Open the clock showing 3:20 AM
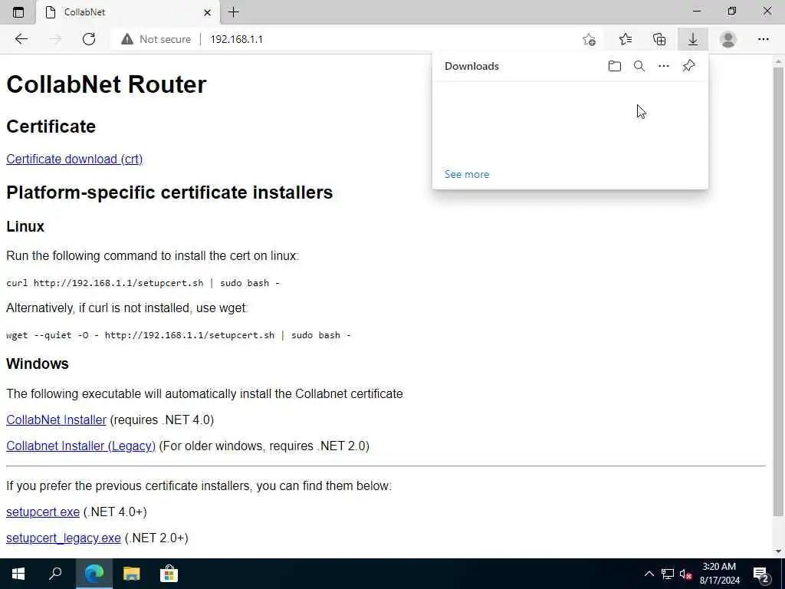The width and height of the screenshot is (785, 589). pos(719,574)
